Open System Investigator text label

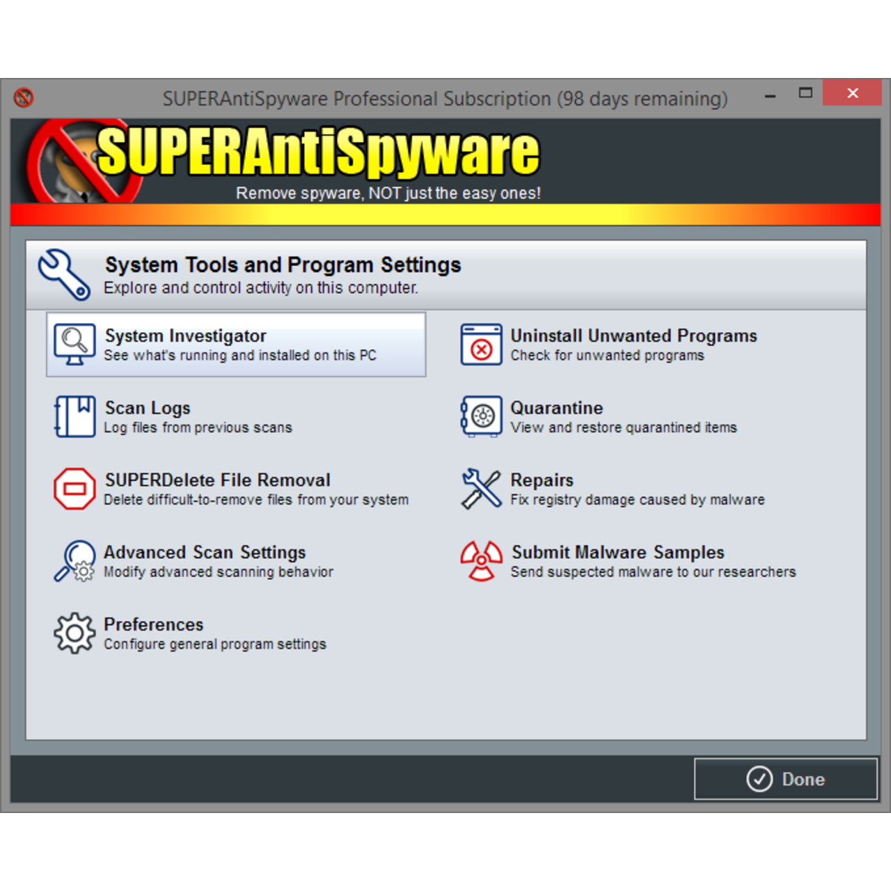[185, 336]
